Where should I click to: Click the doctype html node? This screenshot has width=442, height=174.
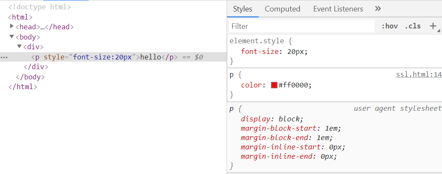point(39,7)
